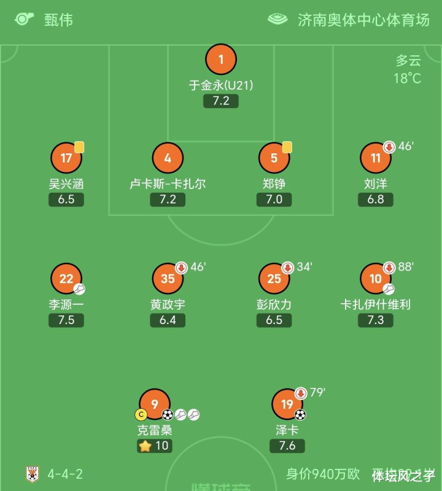
Task: Tap the referee whistle icon
Action: click(x=24, y=19)
